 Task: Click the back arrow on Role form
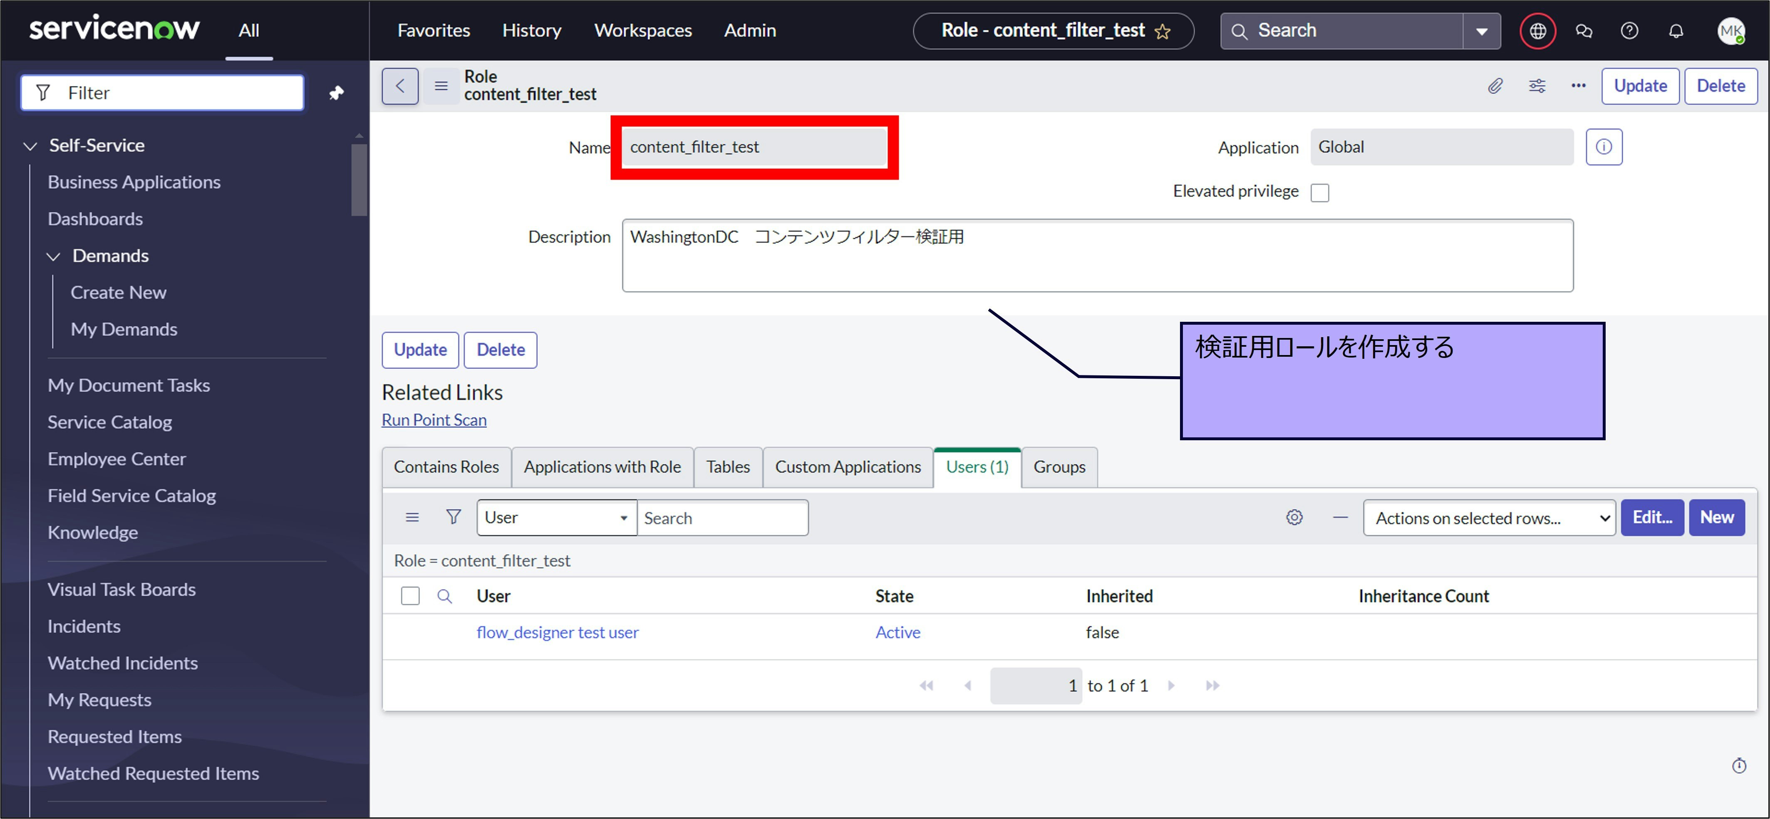400,86
